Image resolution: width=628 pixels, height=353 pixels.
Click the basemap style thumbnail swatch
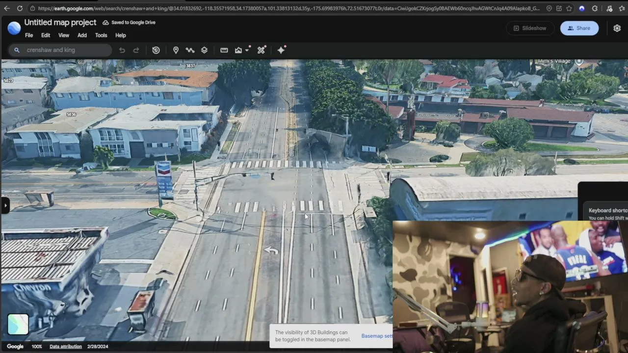pos(18,324)
